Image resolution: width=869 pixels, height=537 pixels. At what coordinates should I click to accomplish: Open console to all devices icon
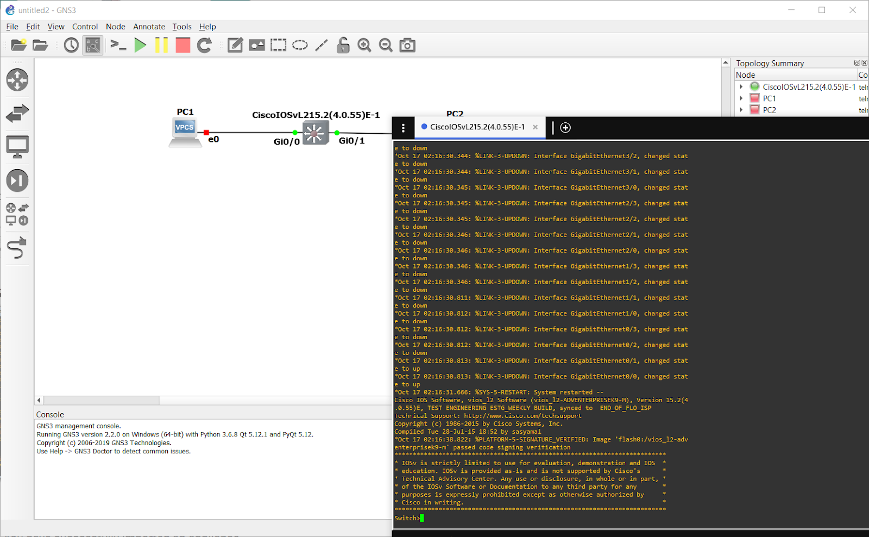click(x=118, y=45)
